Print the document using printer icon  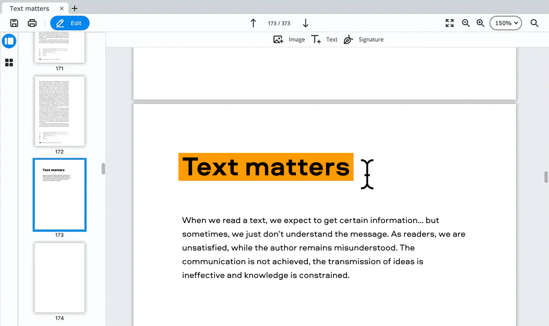[x=32, y=23]
